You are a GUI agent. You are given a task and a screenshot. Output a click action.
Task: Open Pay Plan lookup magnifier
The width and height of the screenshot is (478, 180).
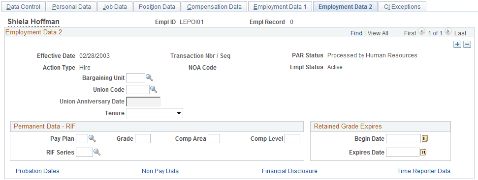click(x=92, y=139)
